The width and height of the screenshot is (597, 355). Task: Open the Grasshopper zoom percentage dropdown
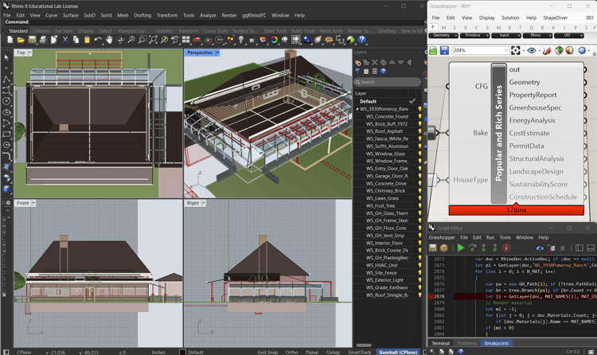tap(506, 50)
